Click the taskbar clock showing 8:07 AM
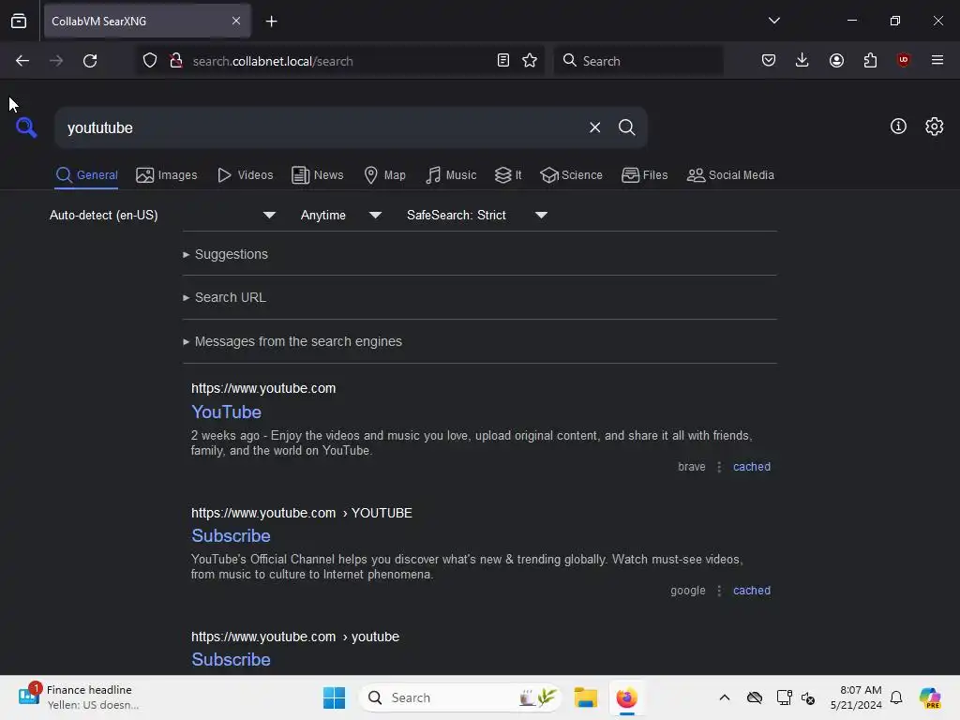 click(856, 697)
